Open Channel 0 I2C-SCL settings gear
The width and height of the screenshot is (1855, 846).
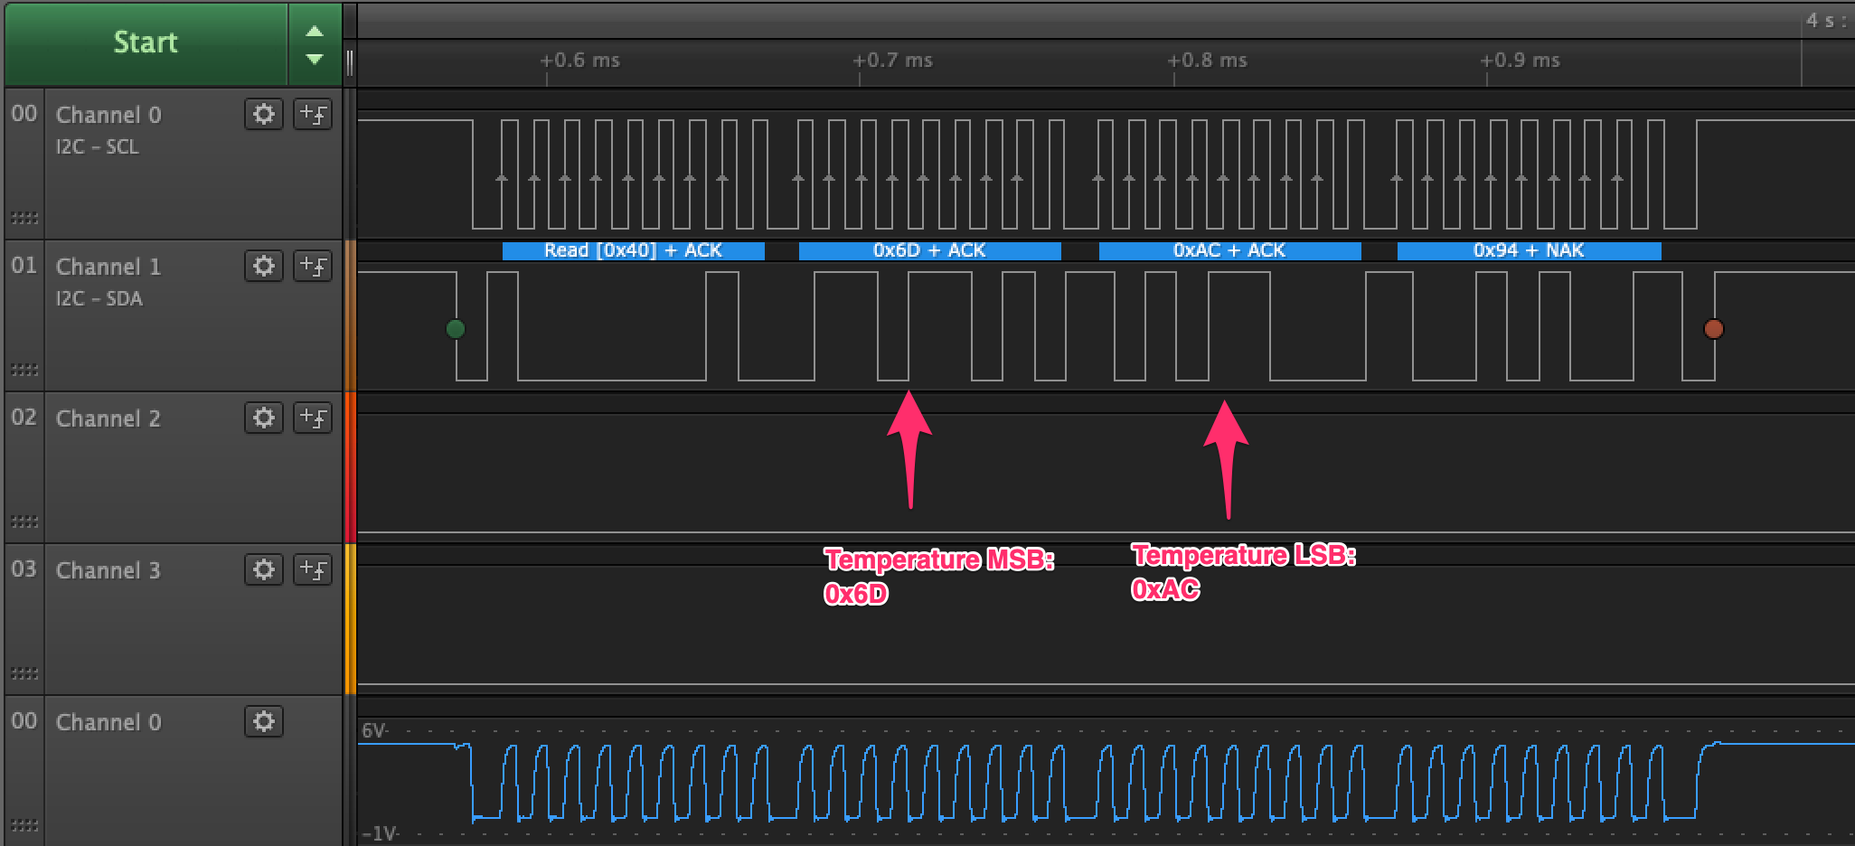coord(263,114)
